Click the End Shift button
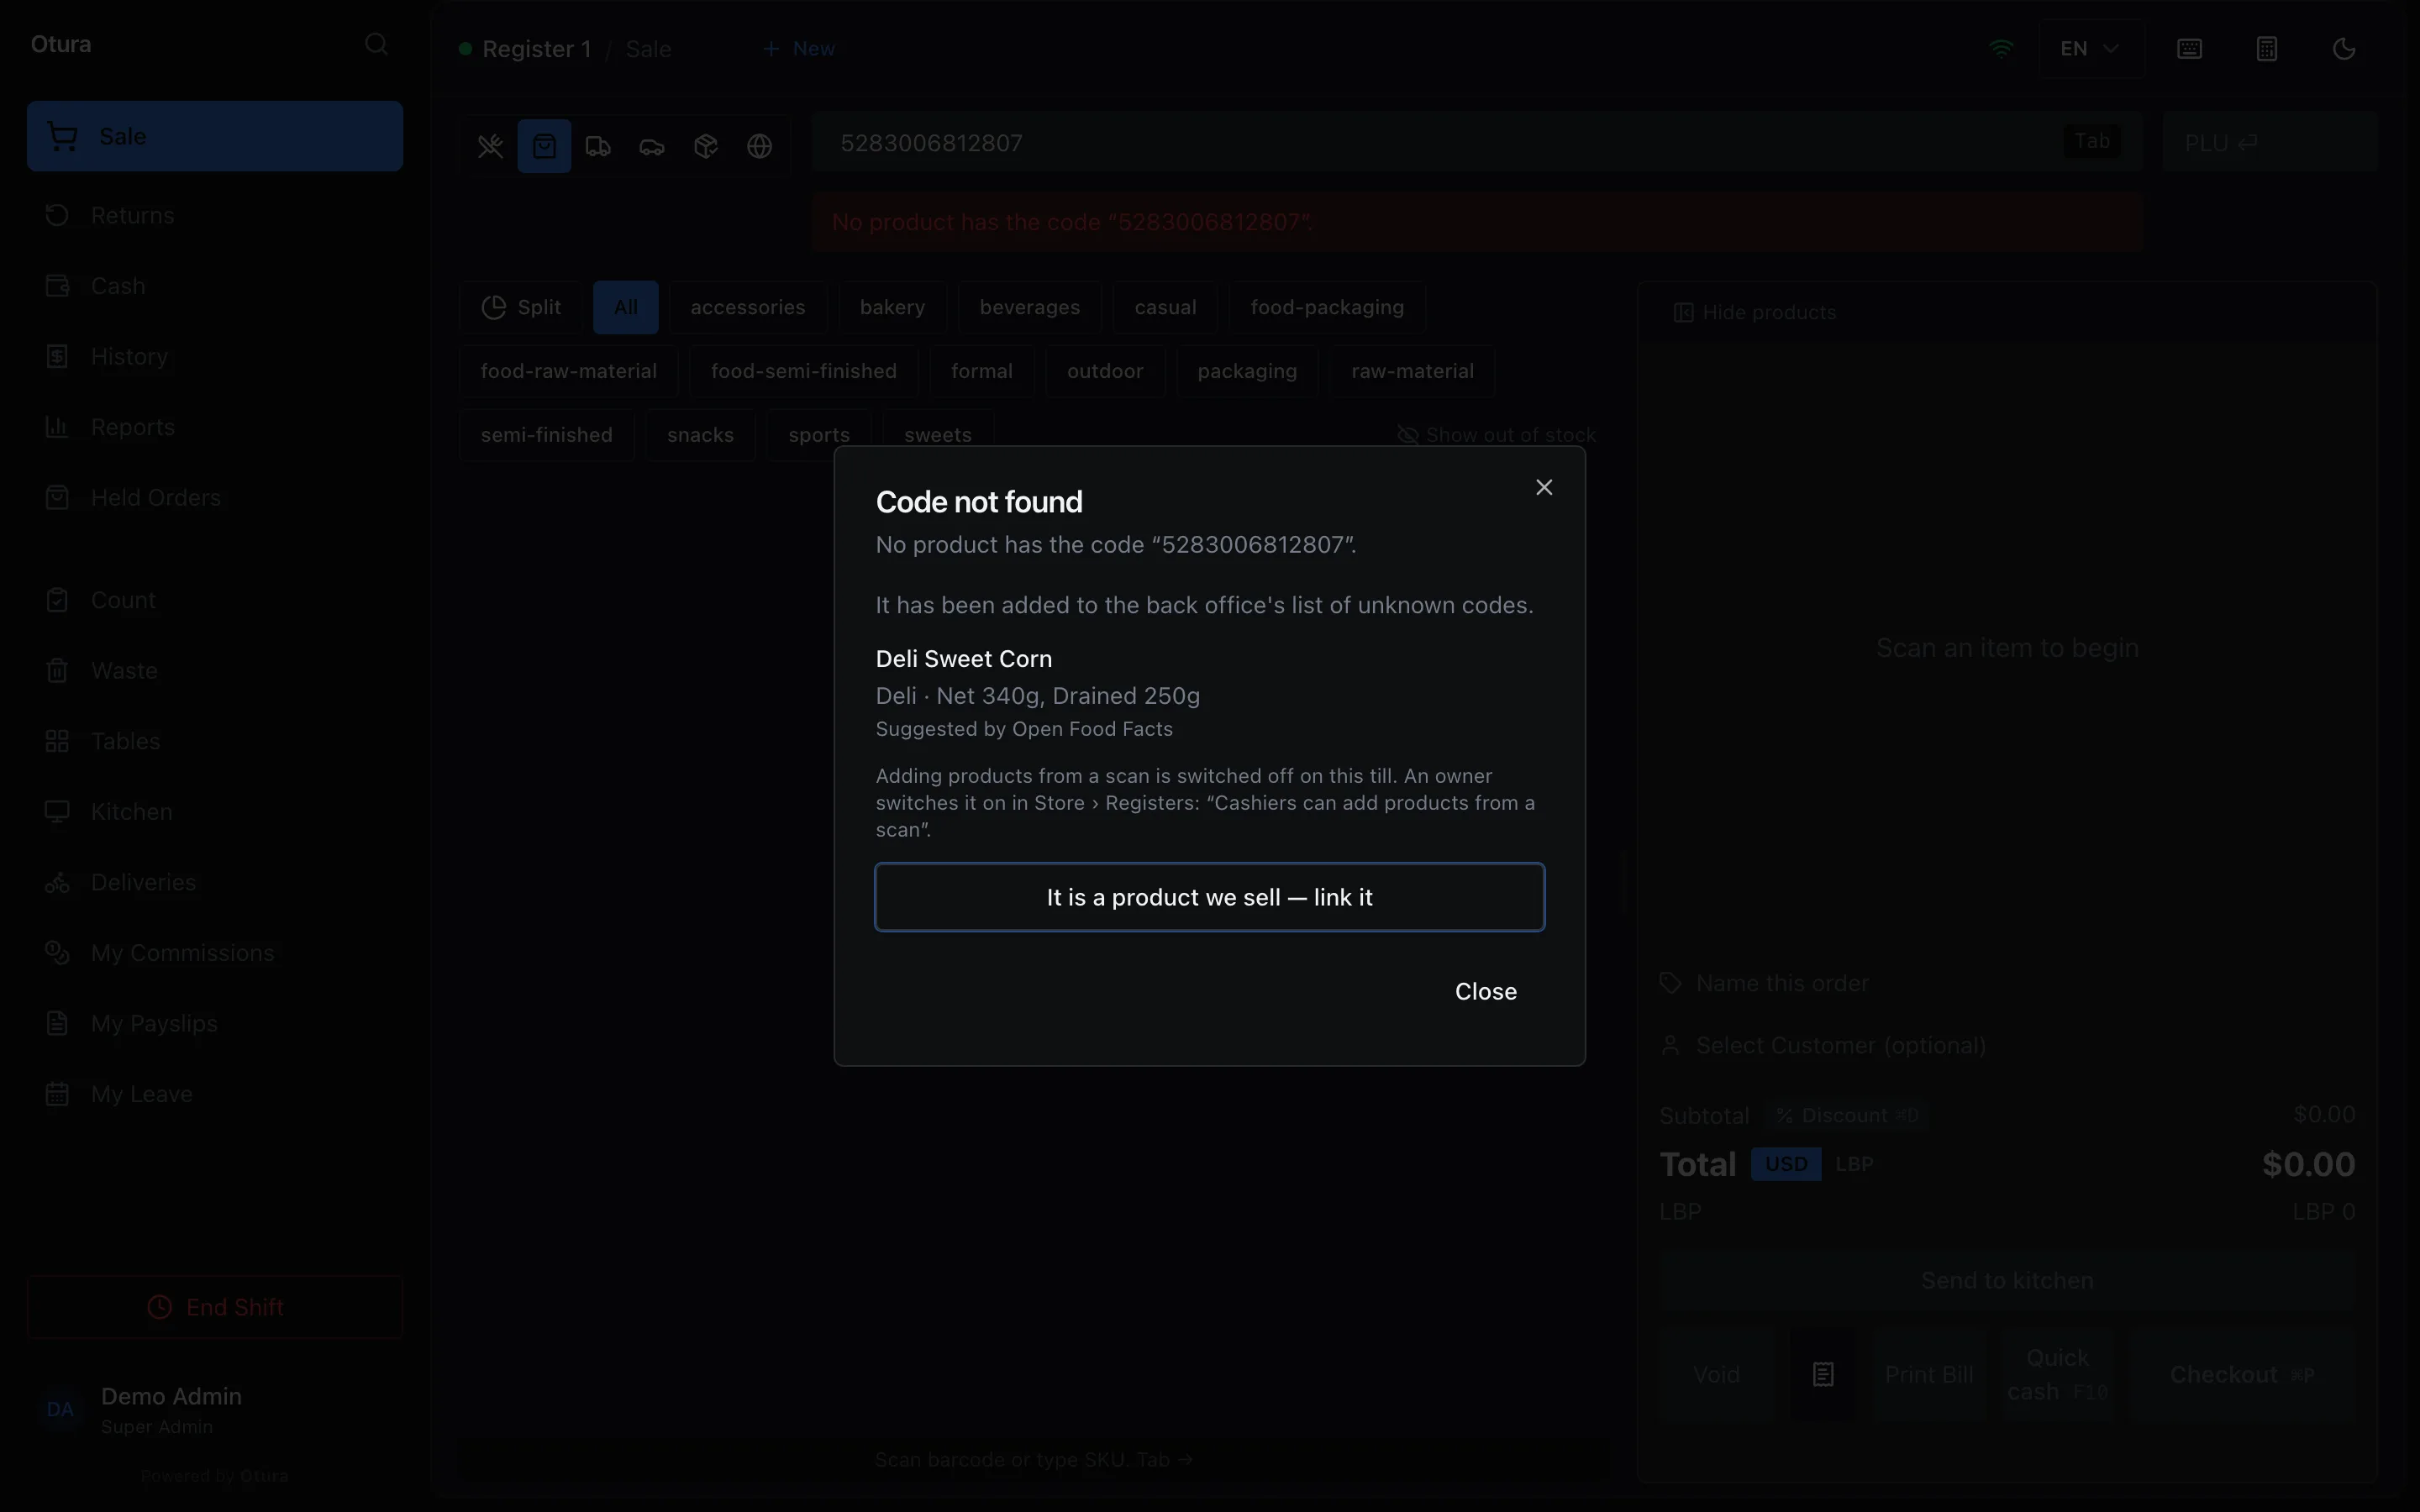This screenshot has width=2420, height=1512. 215,1307
